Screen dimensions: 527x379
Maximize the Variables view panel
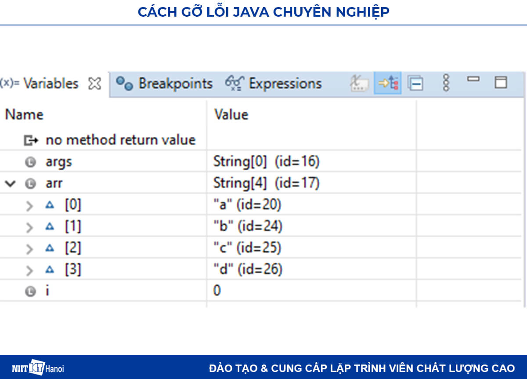501,82
